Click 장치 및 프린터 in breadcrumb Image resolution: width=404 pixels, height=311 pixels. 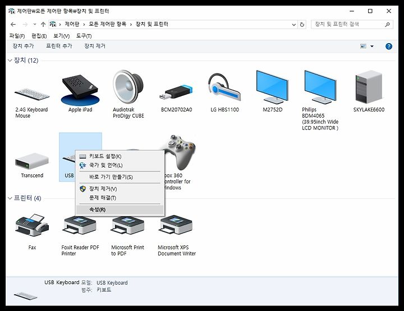(x=151, y=24)
